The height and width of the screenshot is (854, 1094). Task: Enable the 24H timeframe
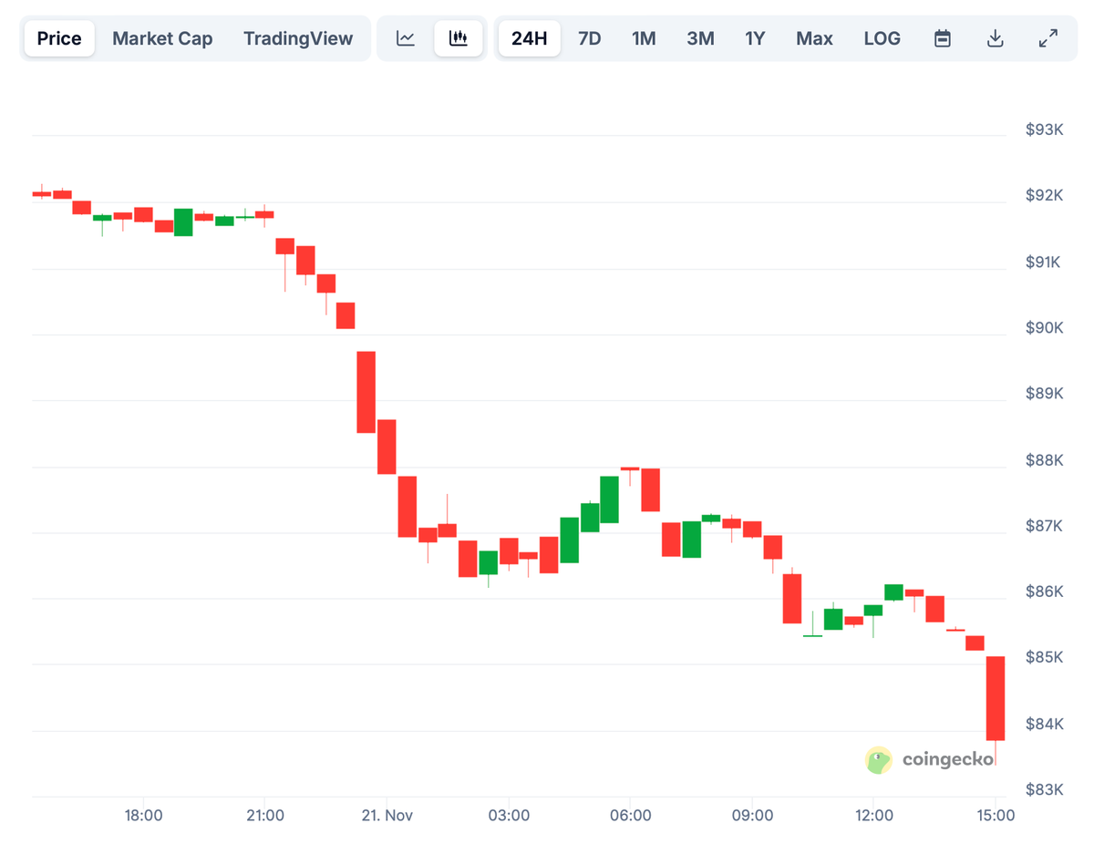point(529,38)
